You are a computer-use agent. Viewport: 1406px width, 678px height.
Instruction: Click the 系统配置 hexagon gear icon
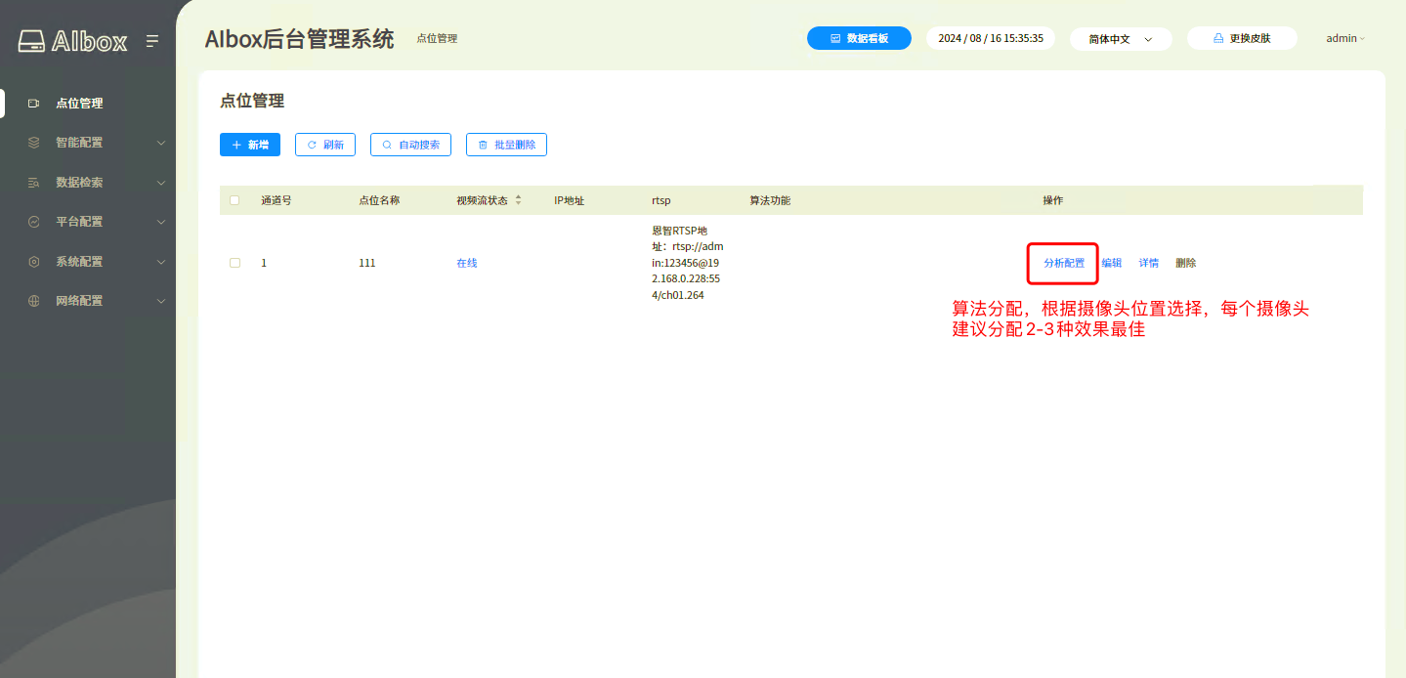34,262
